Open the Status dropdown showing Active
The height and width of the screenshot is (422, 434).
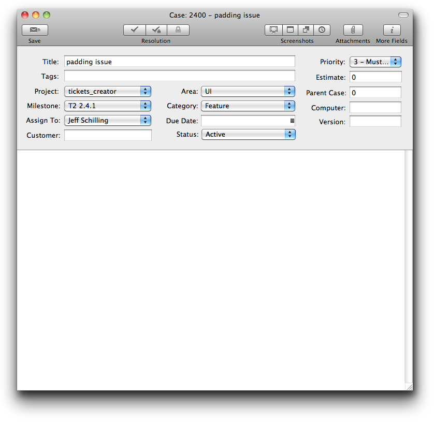pos(249,135)
